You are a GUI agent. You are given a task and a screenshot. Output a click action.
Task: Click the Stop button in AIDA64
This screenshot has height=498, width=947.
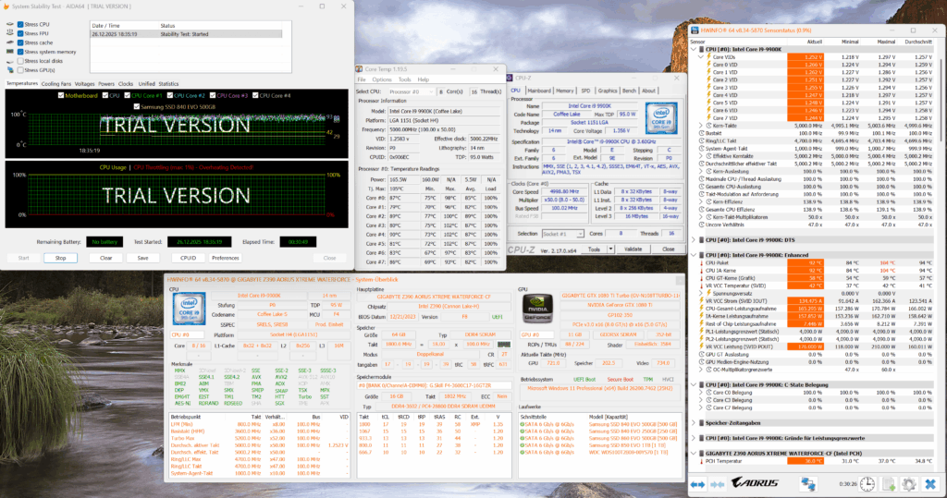60,258
